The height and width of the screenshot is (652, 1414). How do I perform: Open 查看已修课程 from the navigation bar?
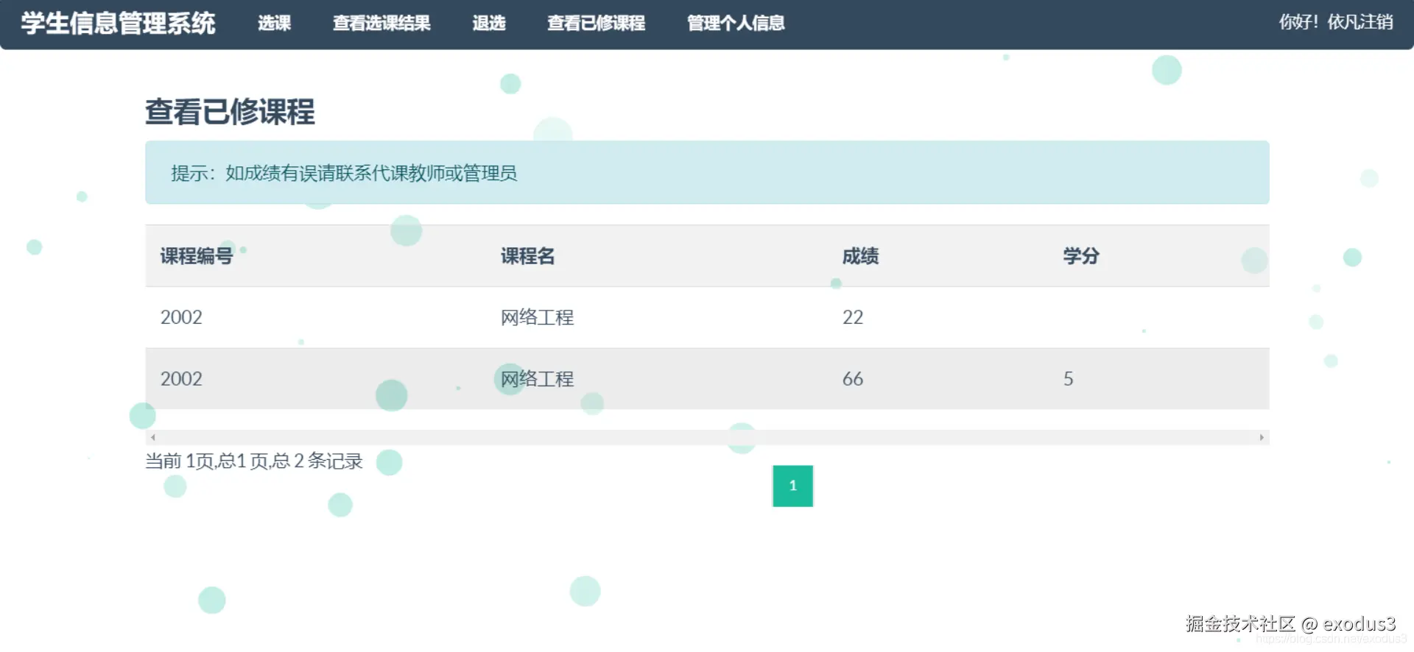597,24
